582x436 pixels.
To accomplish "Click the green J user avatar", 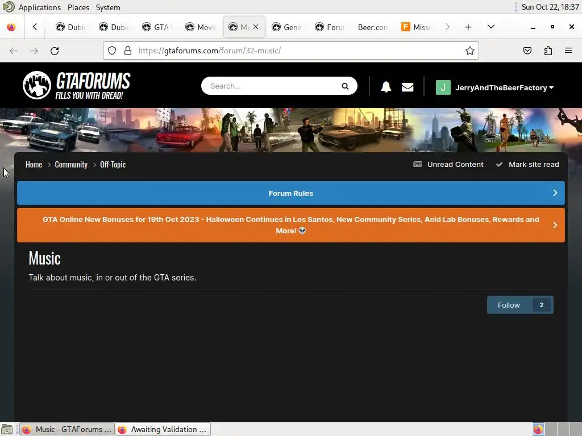I will coord(443,87).
